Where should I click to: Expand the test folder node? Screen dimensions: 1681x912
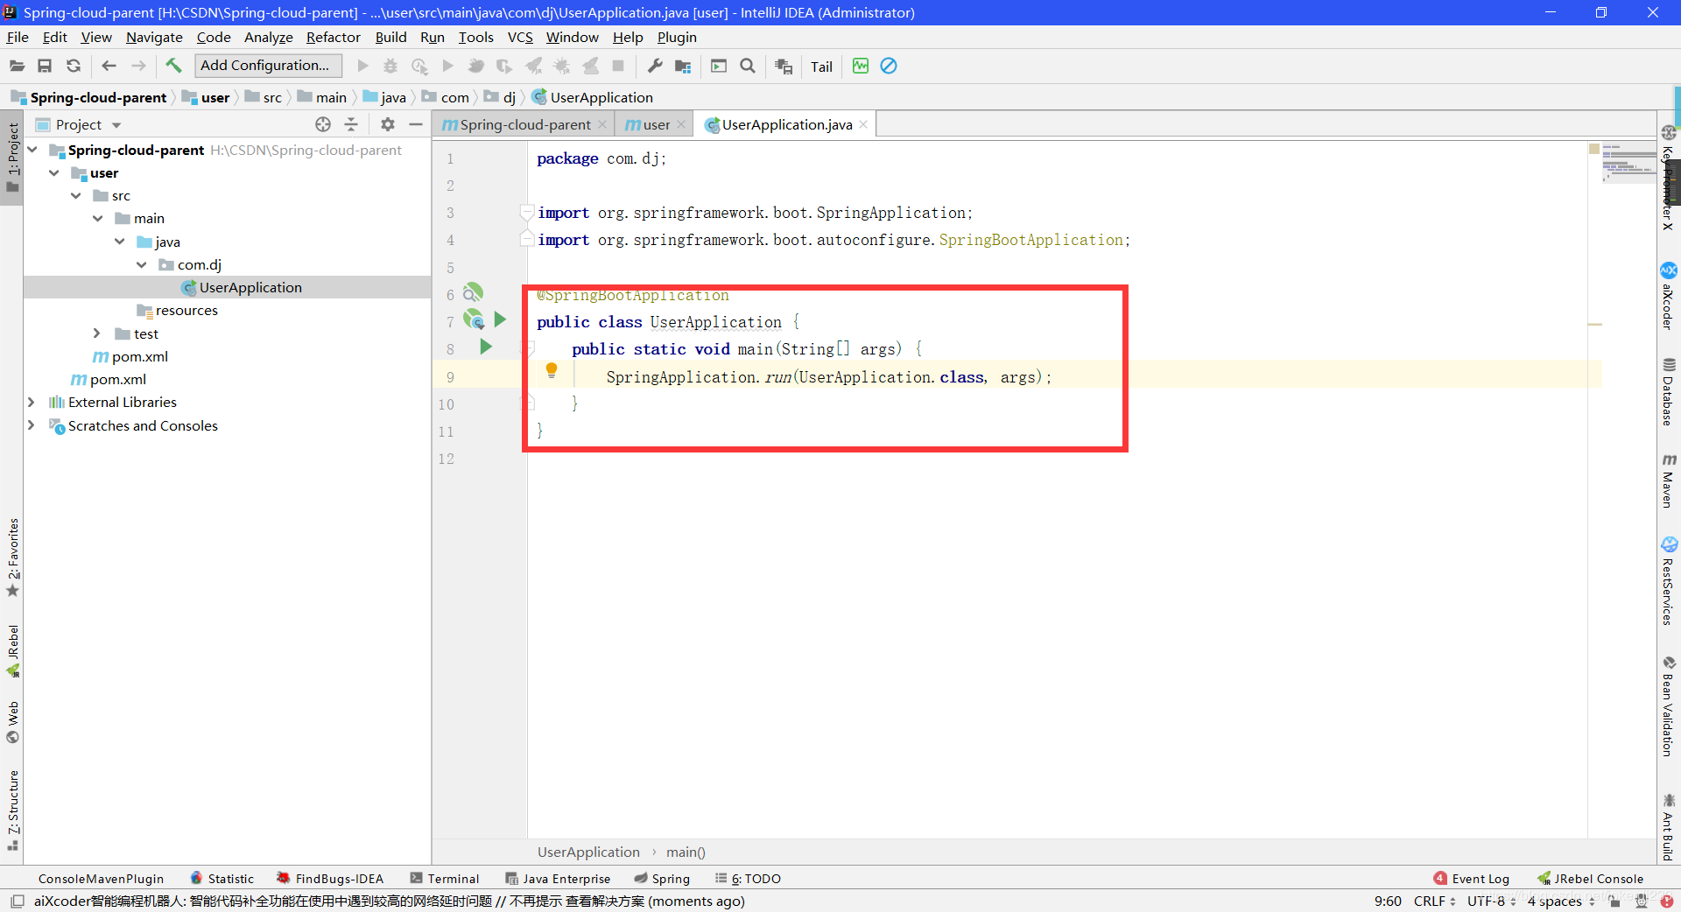pyautogui.click(x=97, y=333)
